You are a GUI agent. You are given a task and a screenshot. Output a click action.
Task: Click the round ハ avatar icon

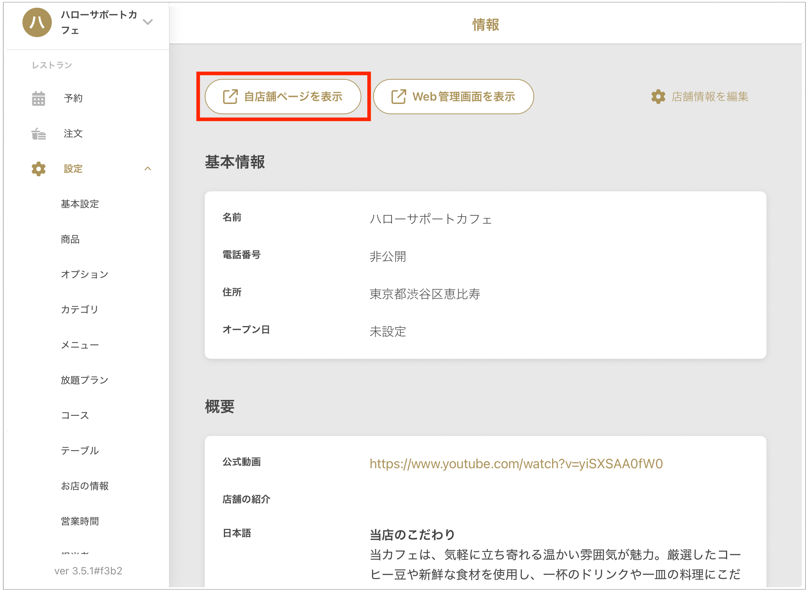coord(37,22)
